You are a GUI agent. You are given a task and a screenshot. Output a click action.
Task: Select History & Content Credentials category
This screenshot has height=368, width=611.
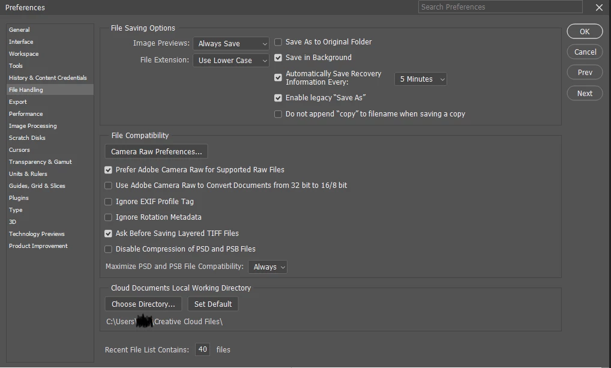coord(50,78)
